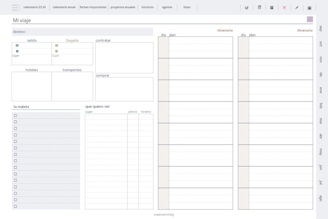
Task: Open the notebook icon section
Action: (x=272, y=8)
